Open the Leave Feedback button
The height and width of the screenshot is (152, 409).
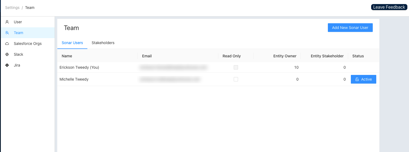coord(389,7)
